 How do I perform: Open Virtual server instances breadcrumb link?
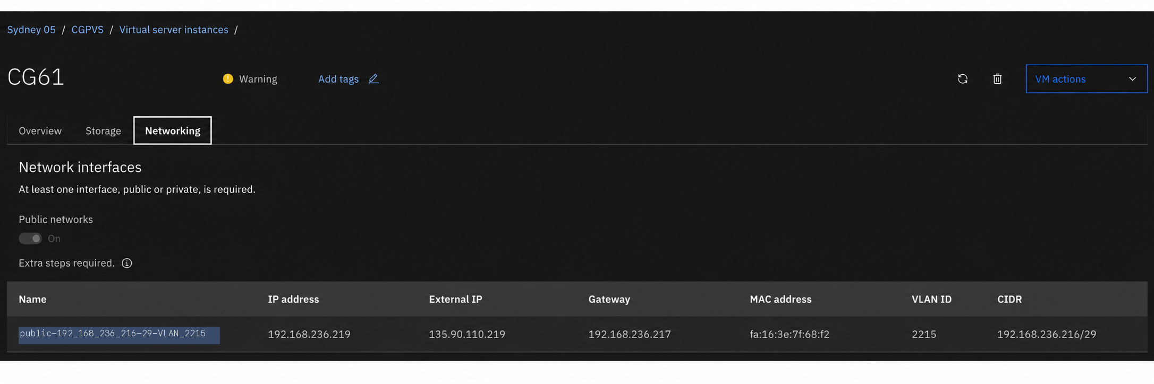(174, 30)
